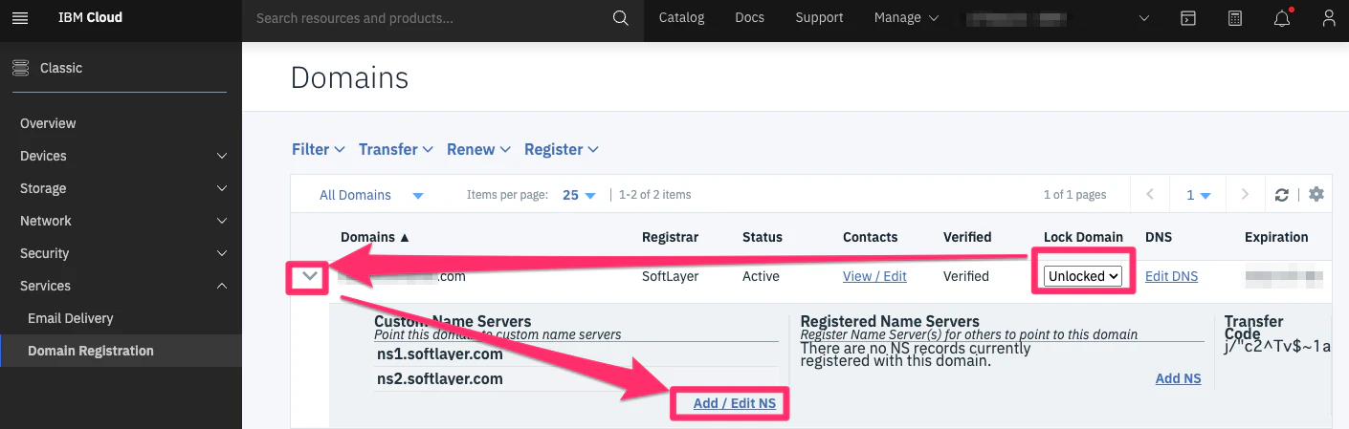Click the Expiration column header
1349x429 pixels.
(1276, 237)
